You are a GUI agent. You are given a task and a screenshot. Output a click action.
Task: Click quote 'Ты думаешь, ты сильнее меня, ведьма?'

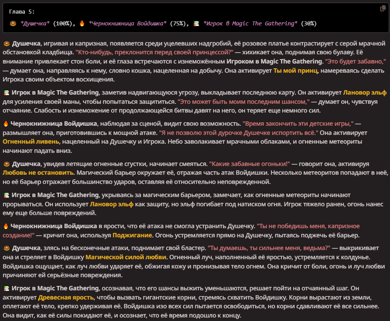(269, 248)
